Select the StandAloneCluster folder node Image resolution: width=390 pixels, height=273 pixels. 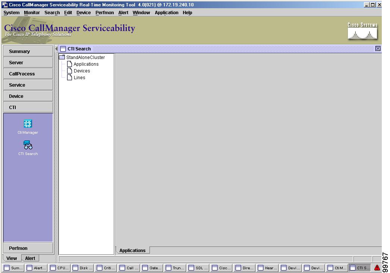[x=82, y=57]
